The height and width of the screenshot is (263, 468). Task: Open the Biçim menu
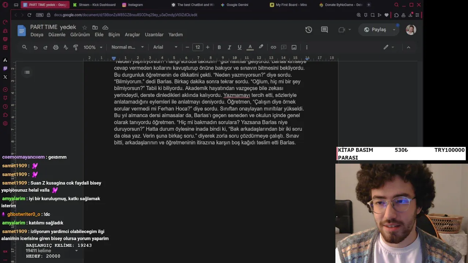pos(114,35)
